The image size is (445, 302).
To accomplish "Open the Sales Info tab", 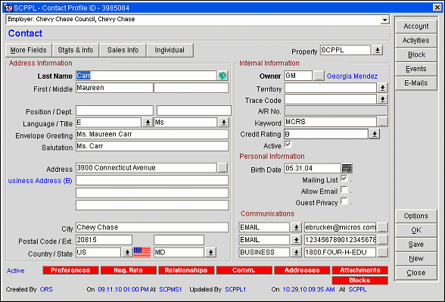I will (123, 50).
